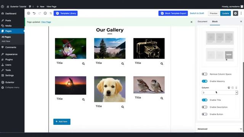This screenshot has height=137, width=244.
Task: Select desktop device icon for Column
Action: point(229,88)
